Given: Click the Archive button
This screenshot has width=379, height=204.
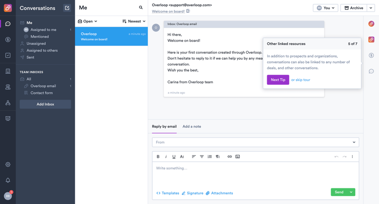Looking at the screenshot, I should pyautogui.click(x=353, y=8).
